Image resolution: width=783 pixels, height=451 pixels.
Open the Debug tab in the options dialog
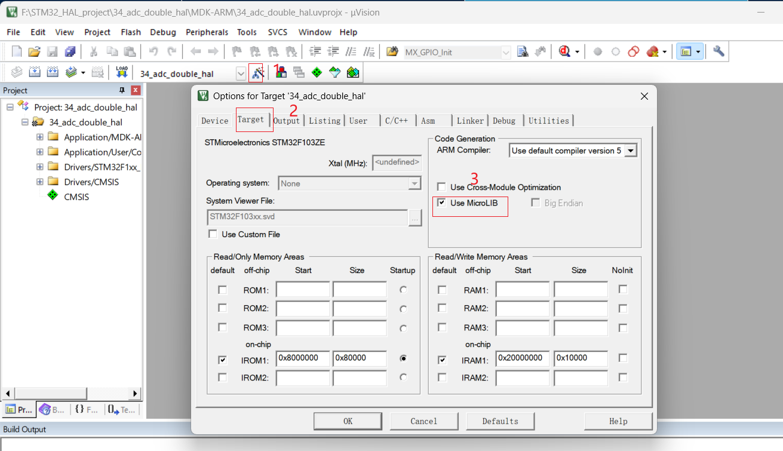(504, 121)
